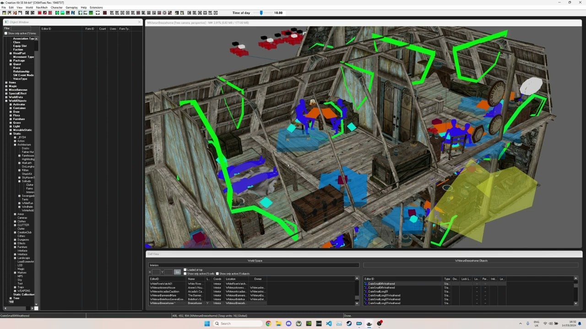The image size is (586, 329).
Task: Collapse the Architecture tree node
Action: tap(15, 145)
